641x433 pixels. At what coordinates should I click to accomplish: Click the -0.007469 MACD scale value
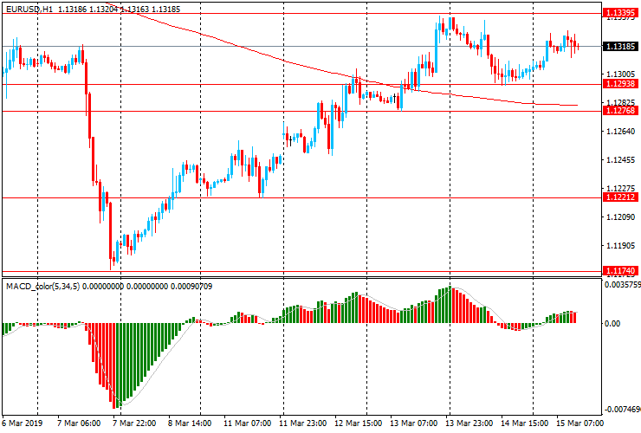(622, 410)
